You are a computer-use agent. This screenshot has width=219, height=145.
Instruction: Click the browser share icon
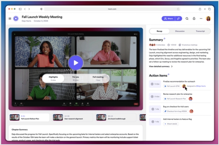(x=200, y=9)
